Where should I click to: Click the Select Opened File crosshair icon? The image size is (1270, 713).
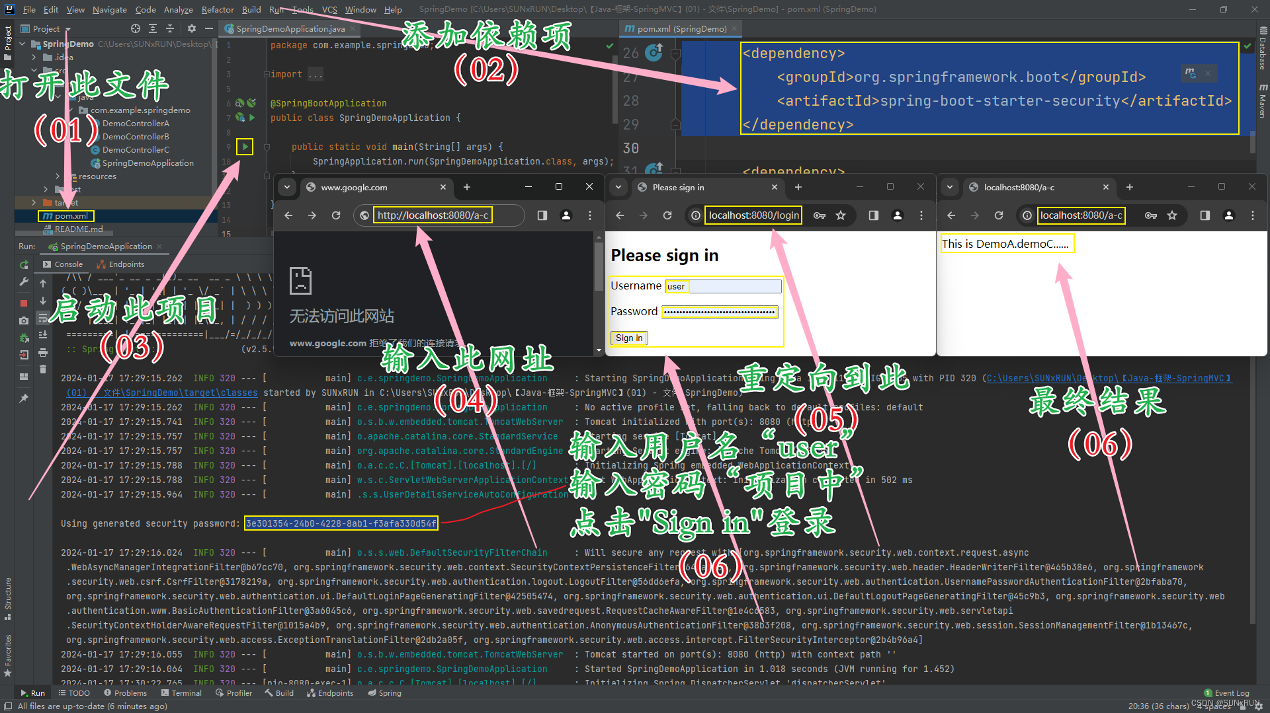click(136, 28)
